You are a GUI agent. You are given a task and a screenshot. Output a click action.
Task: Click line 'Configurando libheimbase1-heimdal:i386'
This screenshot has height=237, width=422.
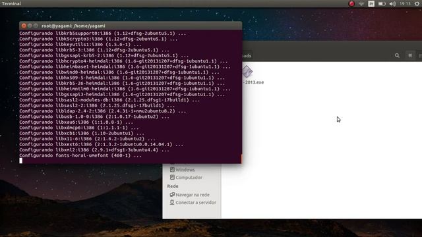coord(125,66)
